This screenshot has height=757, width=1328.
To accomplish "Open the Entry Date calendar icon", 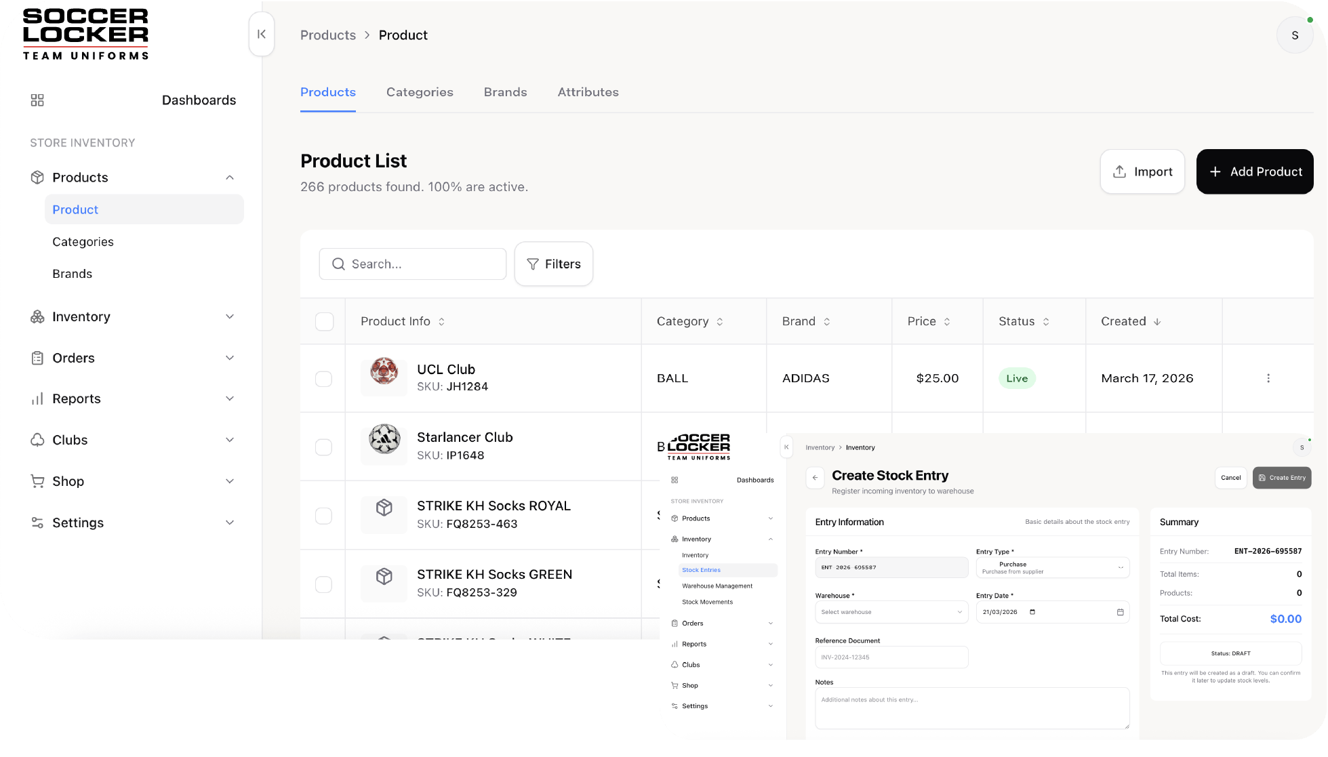I will pyautogui.click(x=1120, y=612).
